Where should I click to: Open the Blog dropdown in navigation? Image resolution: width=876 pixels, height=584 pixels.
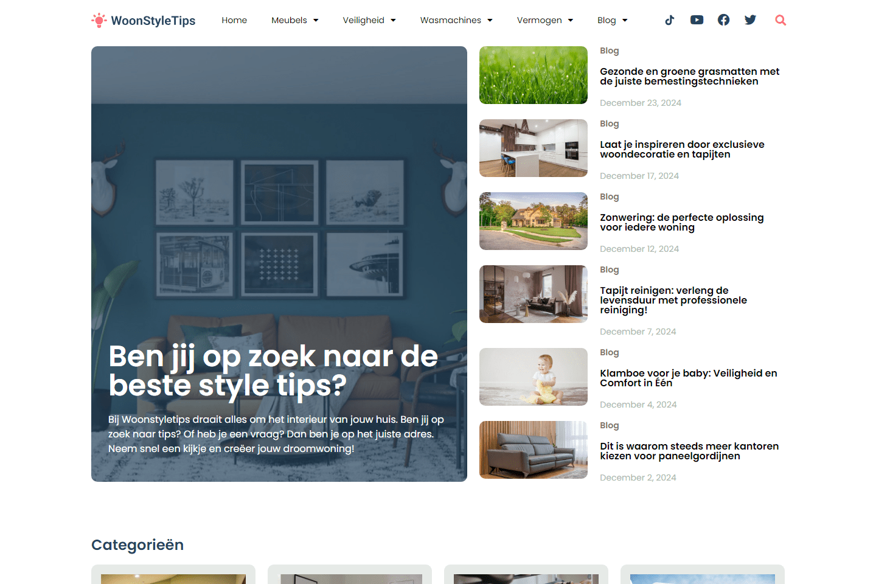tap(613, 20)
